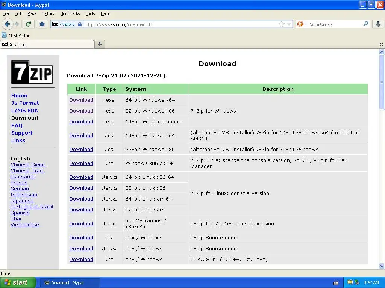
Task: Open the downloads arrow toolbar button
Action: 378,24
